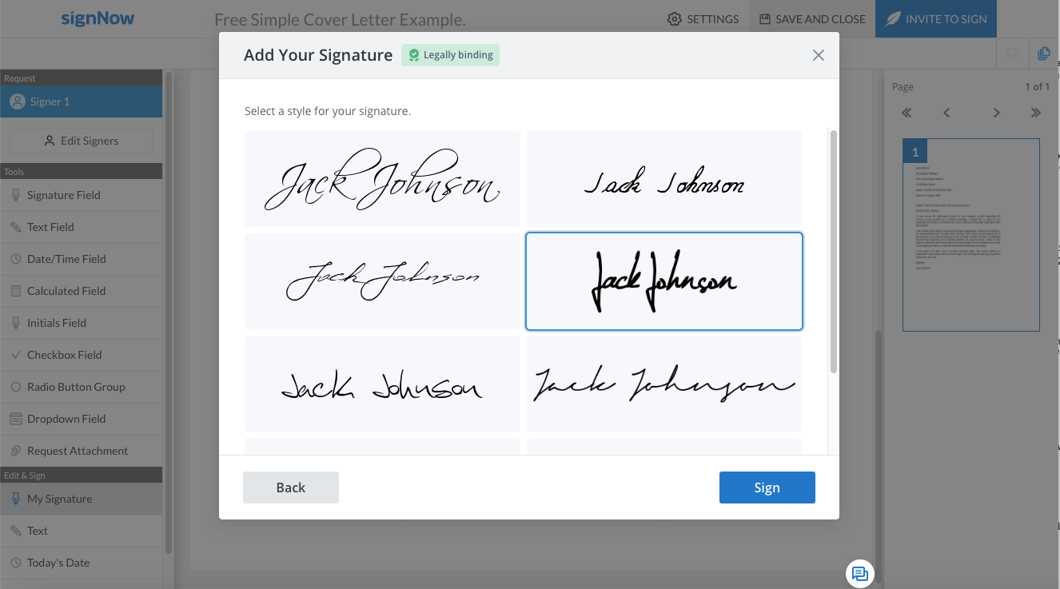Add a Calculated Field tool
This screenshot has width=1060, height=589.
[81, 291]
